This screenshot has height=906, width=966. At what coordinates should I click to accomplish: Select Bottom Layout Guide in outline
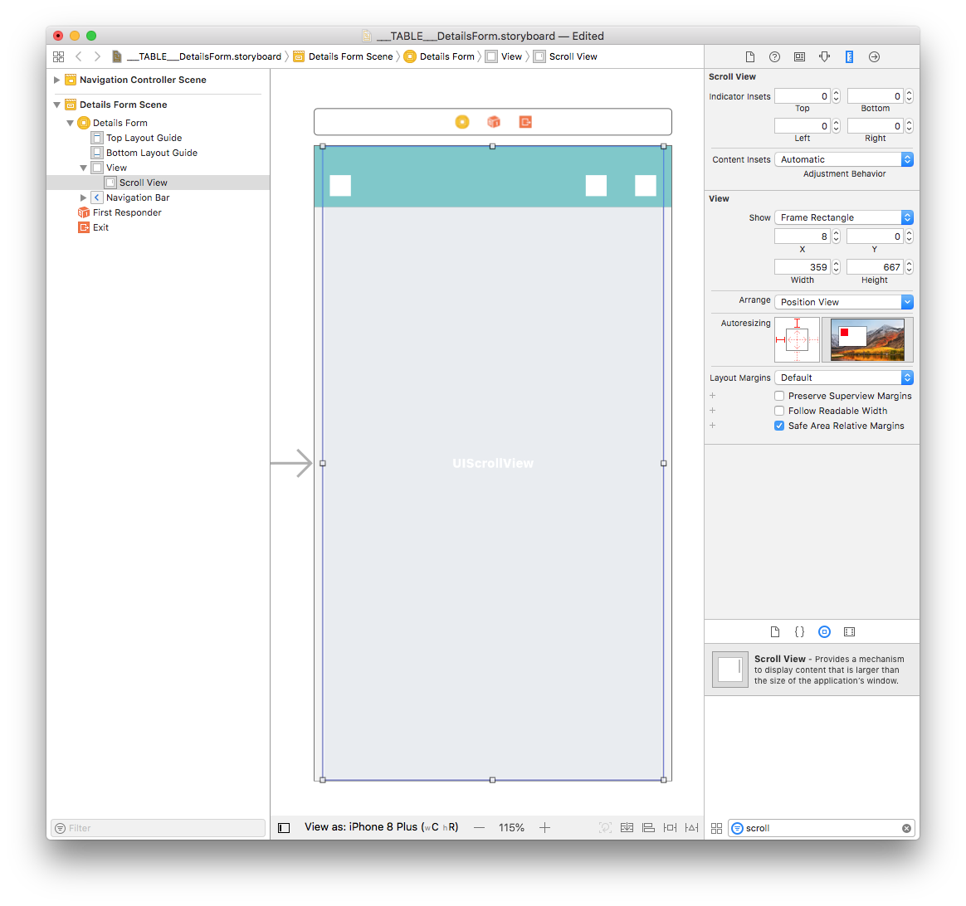(152, 153)
